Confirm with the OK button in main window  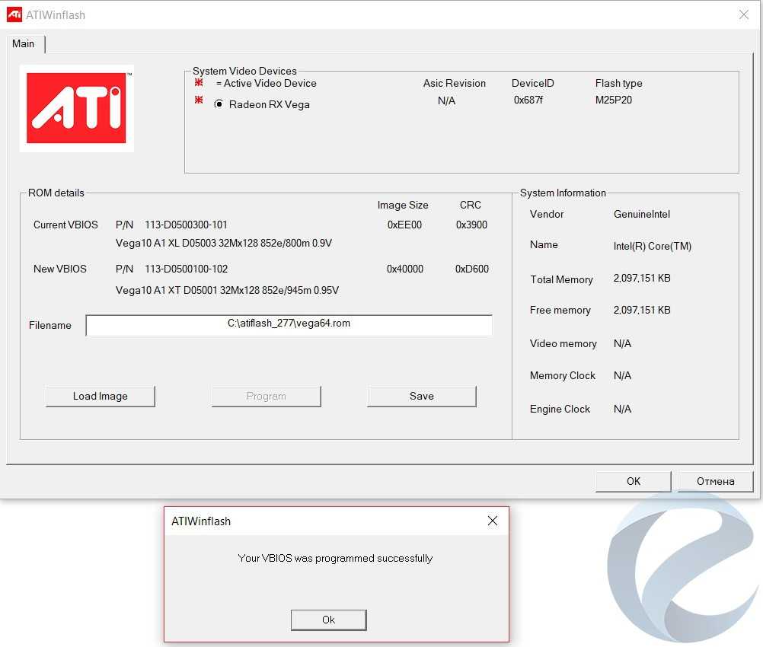pyautogui.click(x=633, y=481)
